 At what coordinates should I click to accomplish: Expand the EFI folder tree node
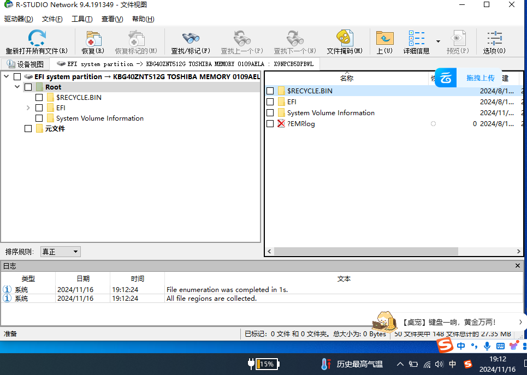click(x=28, y=108)
